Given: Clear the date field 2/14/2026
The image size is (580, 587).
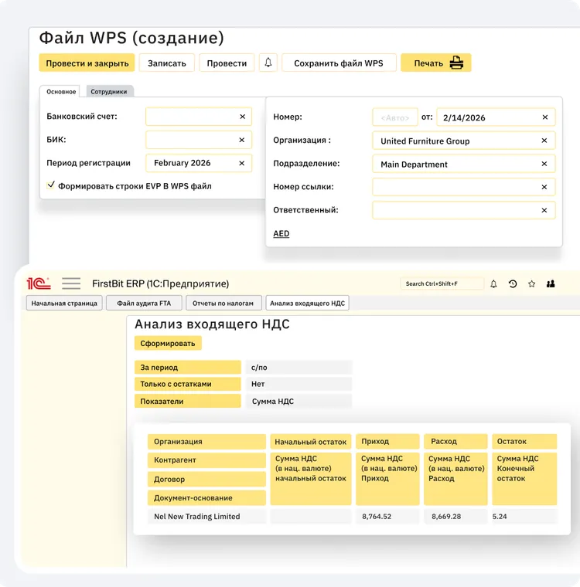Looking at the screenshot, I should pos(545,117).
